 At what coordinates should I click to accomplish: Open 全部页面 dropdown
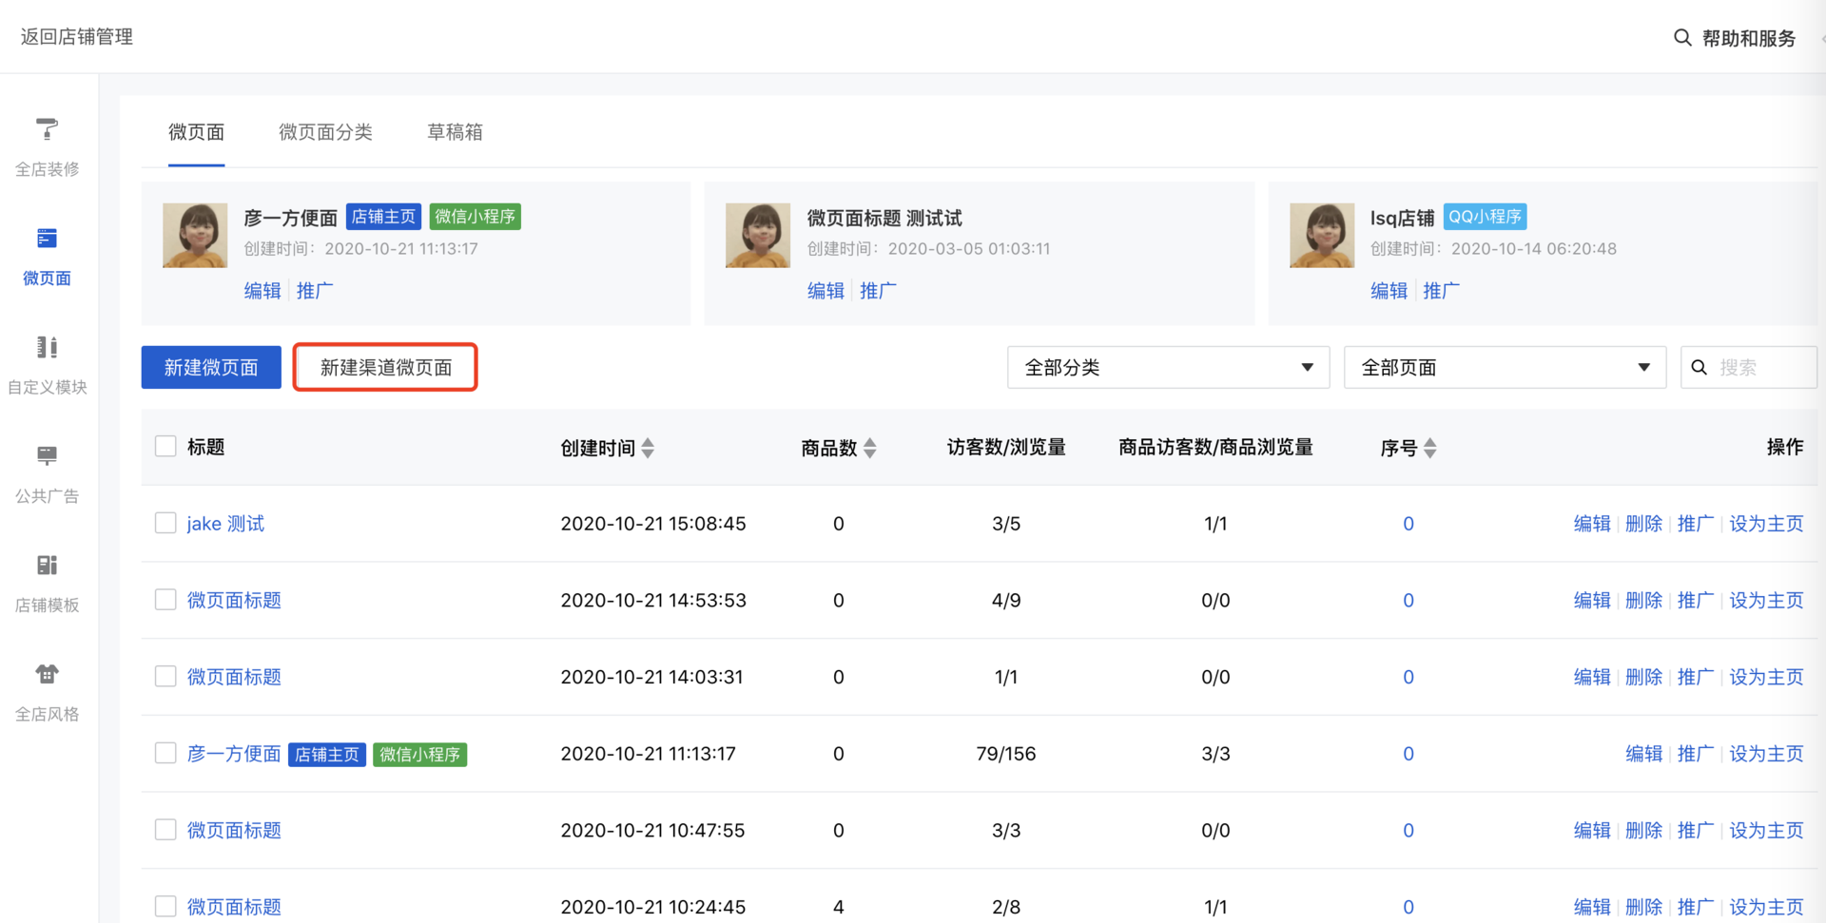point(1505,368)
